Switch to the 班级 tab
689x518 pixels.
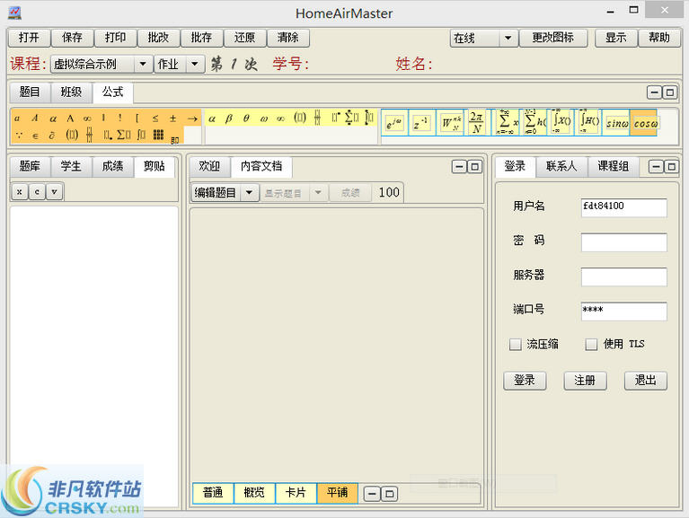coord(71,92)
